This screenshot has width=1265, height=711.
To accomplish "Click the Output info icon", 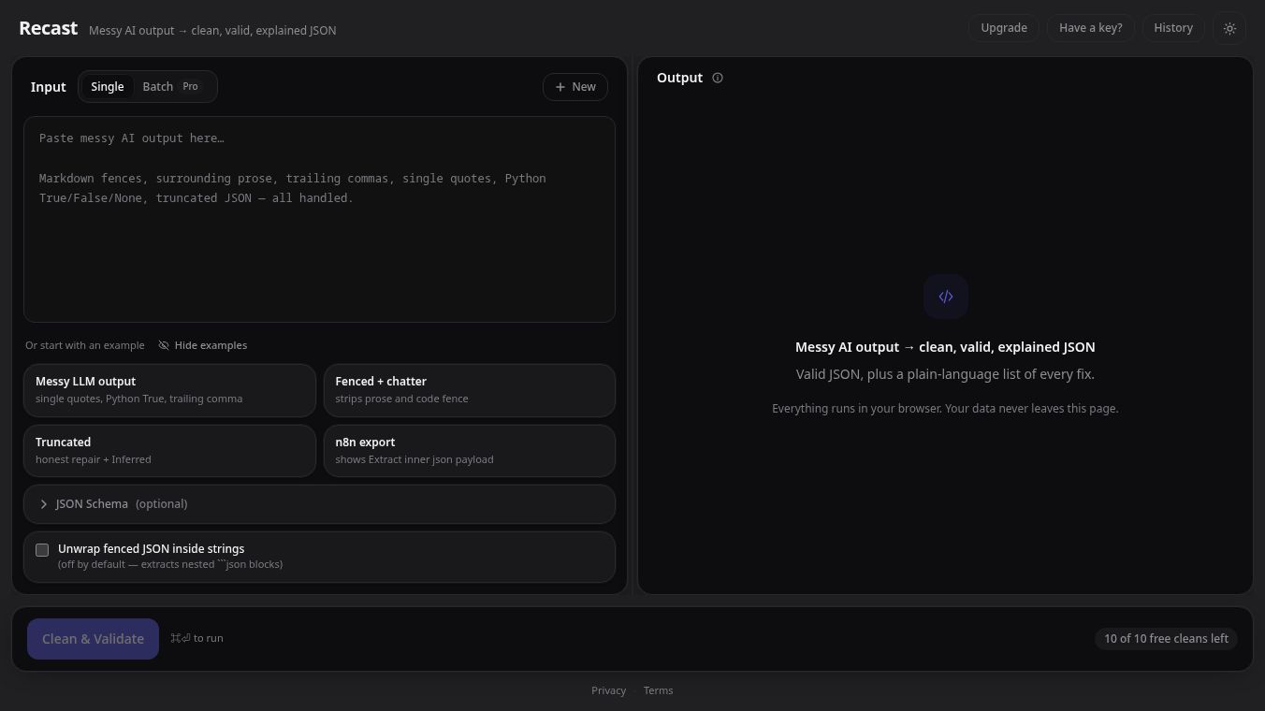I will pyautogui.click(x=718, y=78).
